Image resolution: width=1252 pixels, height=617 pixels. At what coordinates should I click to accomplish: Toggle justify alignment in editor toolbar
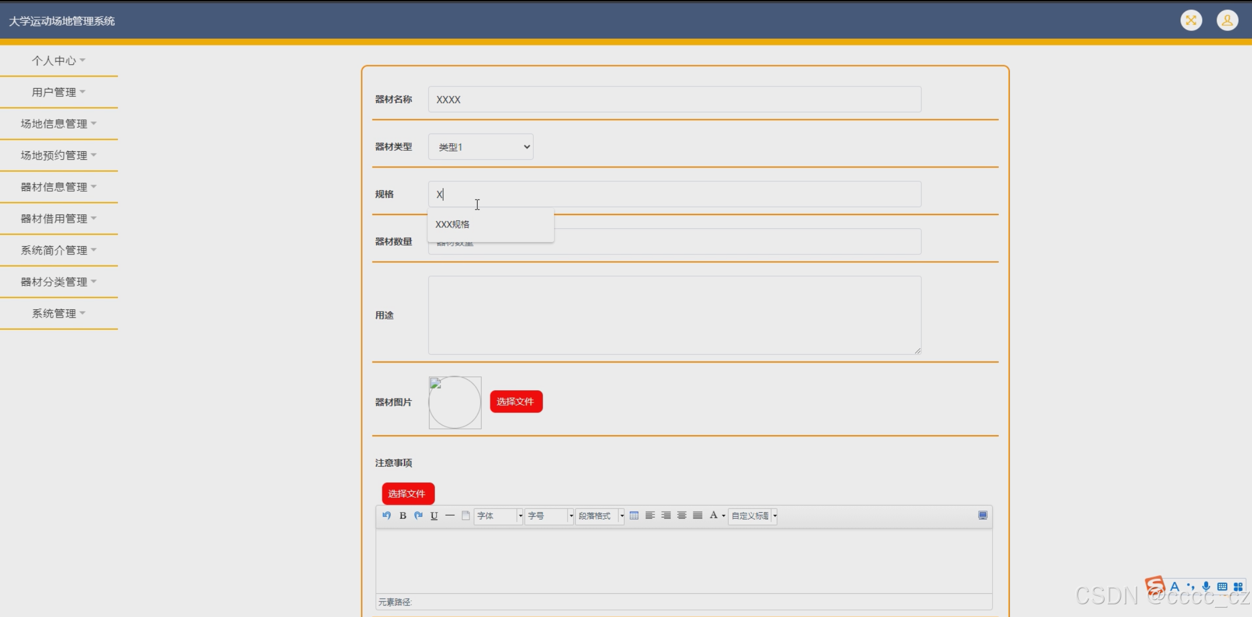[698, 516]
